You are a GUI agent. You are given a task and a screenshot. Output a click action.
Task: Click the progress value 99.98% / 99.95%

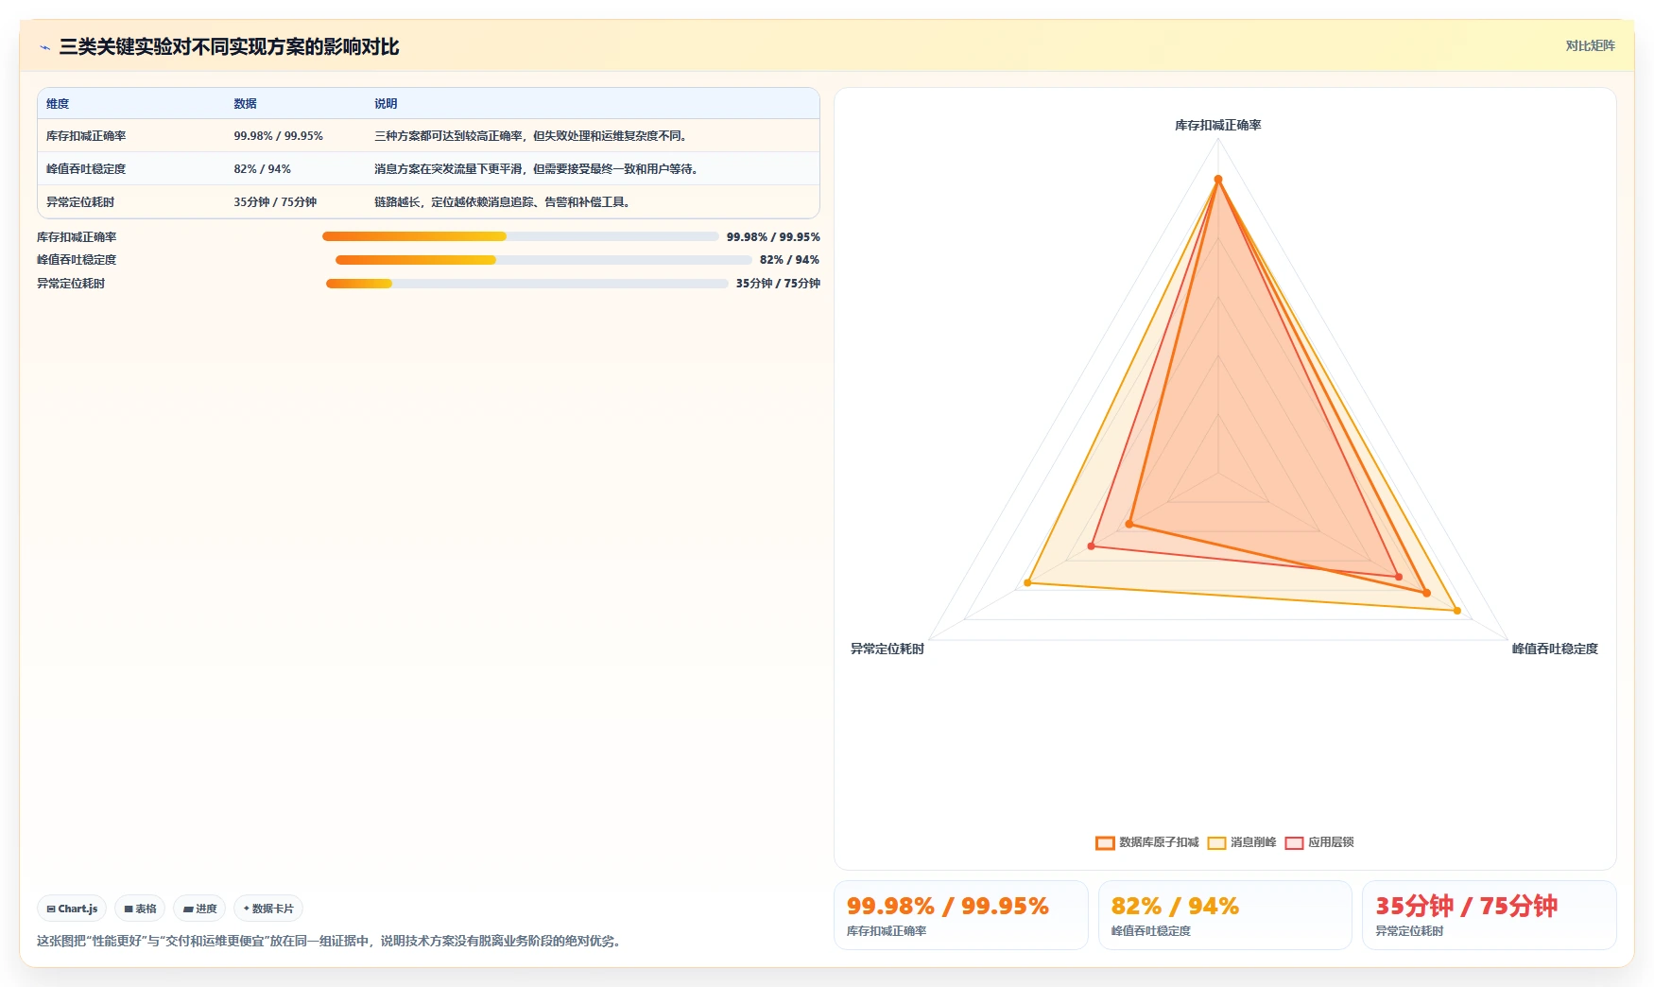[x=773, y=237]
